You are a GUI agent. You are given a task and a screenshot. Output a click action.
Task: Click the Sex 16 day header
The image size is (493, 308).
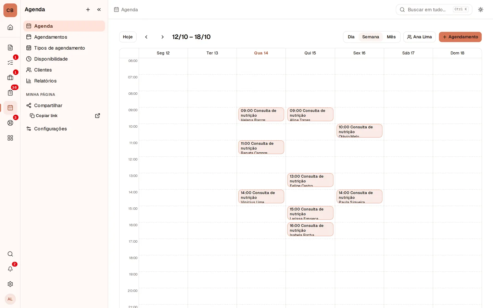coord(359,53)
